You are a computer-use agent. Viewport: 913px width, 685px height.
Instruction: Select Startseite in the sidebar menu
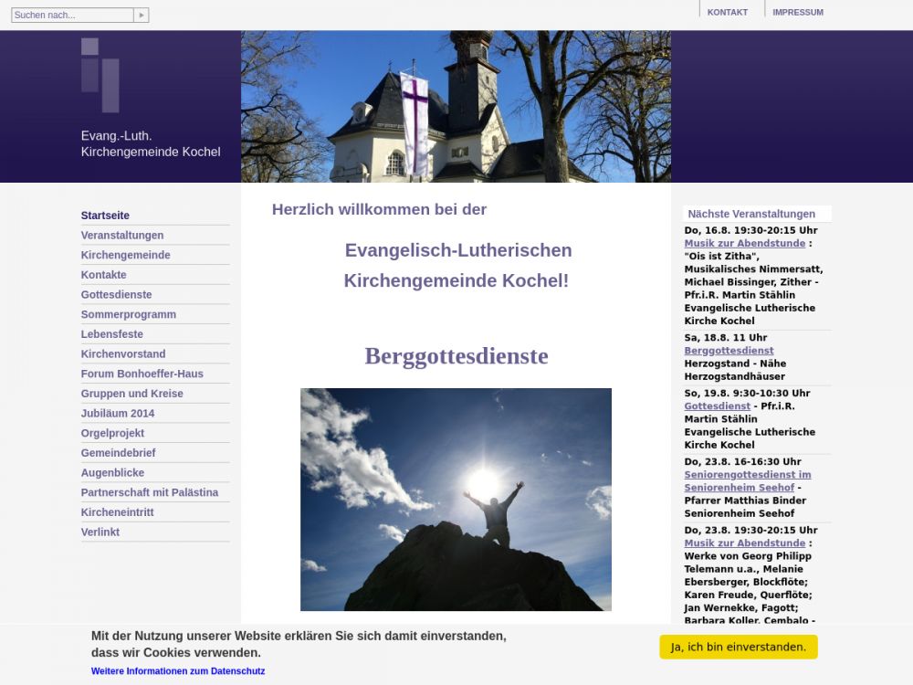[105, 216]
